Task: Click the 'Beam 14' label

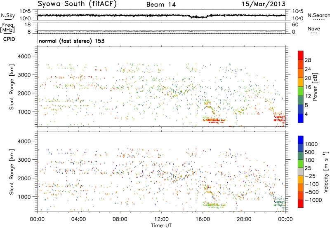Action: [x=161, y=5]
